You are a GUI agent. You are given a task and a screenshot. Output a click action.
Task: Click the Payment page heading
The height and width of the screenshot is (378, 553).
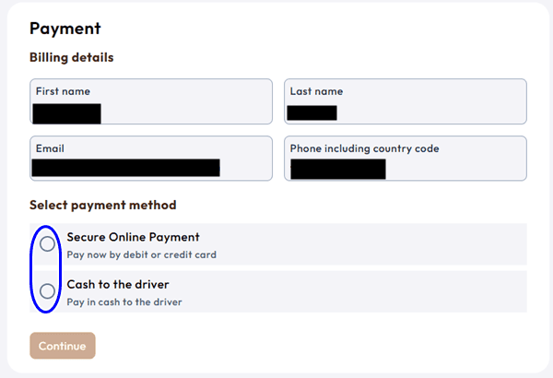65,29
